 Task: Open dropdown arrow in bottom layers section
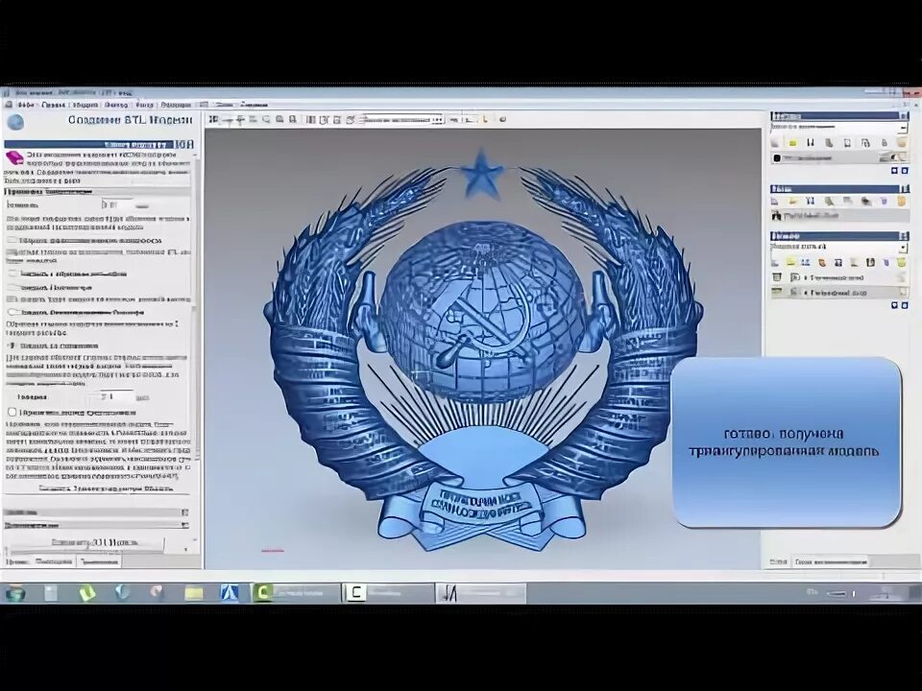tap(903, 248)
